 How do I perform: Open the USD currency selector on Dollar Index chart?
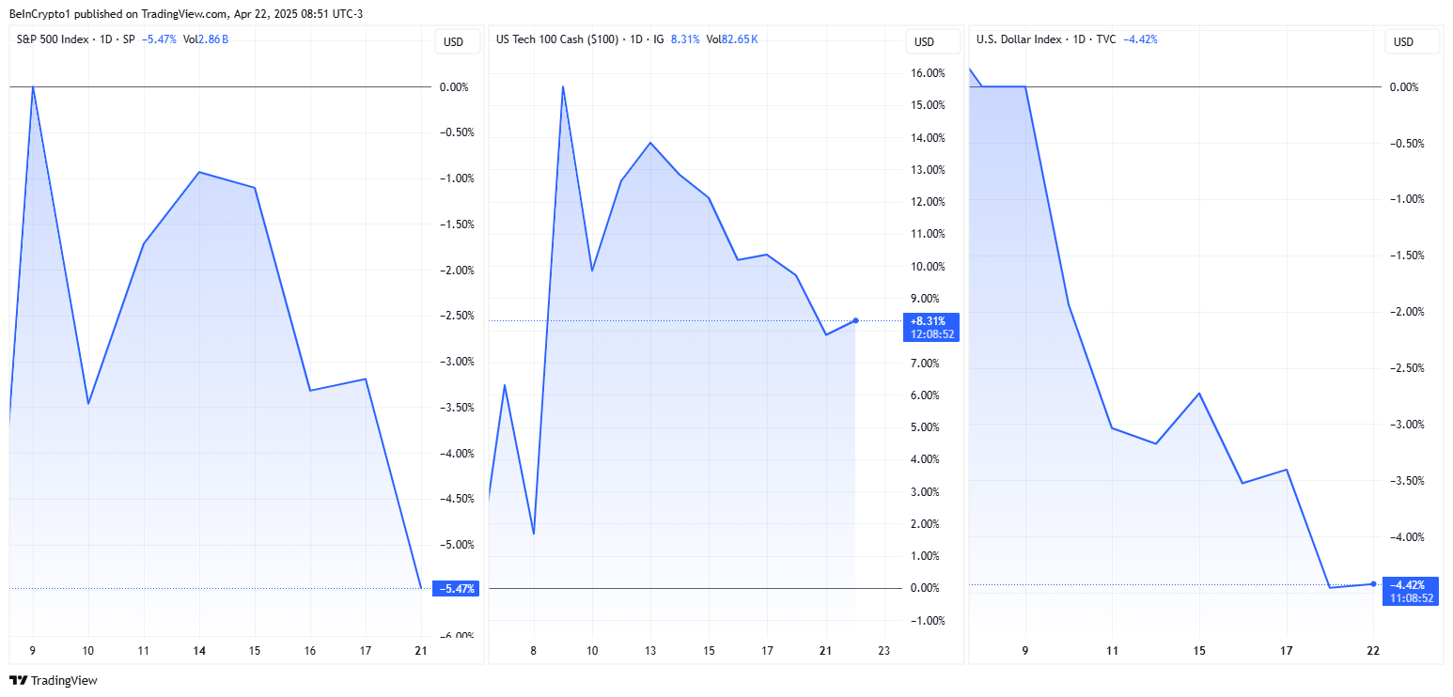coord(1403,41)
